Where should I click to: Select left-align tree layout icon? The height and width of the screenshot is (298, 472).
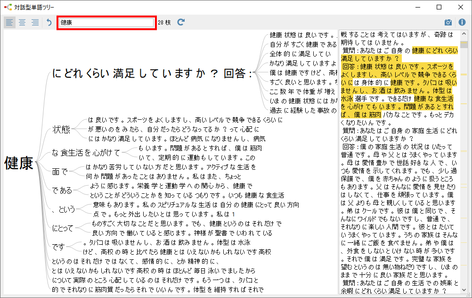pos(9,22)
